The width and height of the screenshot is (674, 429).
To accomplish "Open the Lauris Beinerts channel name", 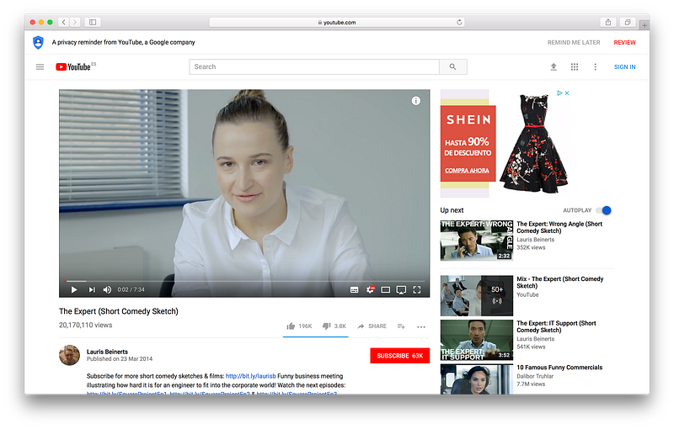I will (107, 352).
